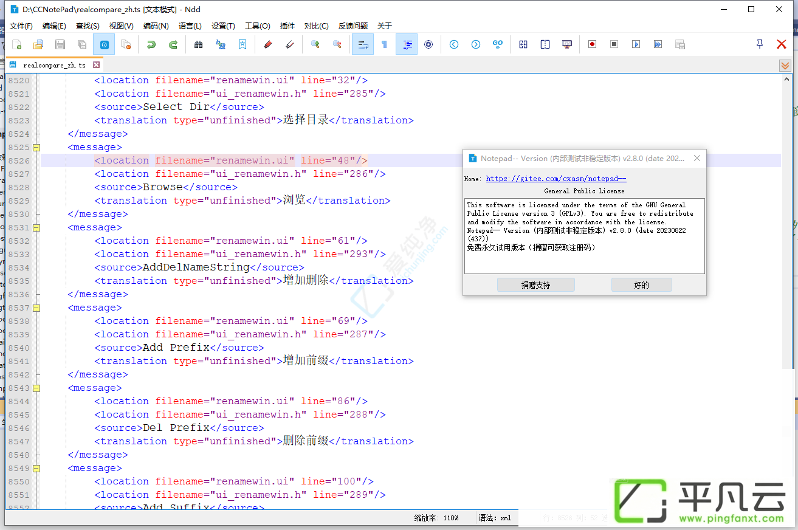Open the 工具(O) menu

tap(258, 26)
